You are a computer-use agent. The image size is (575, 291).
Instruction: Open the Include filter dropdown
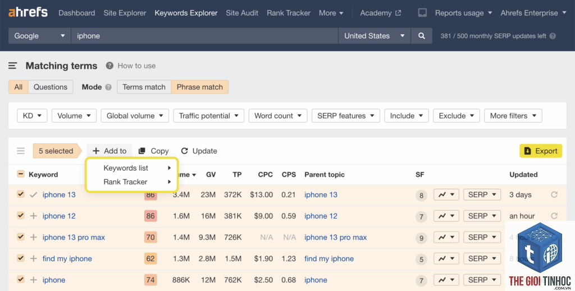pos(407,116)
